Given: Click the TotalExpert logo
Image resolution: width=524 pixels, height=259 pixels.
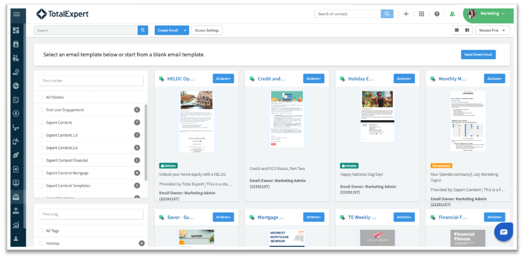Looking at the screenshot, I should point(62,14).
